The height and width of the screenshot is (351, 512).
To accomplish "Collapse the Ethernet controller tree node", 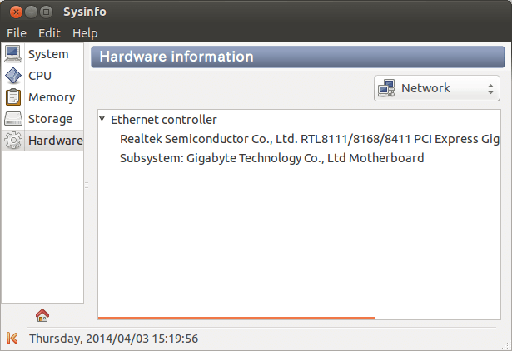I will pos(102,119).
